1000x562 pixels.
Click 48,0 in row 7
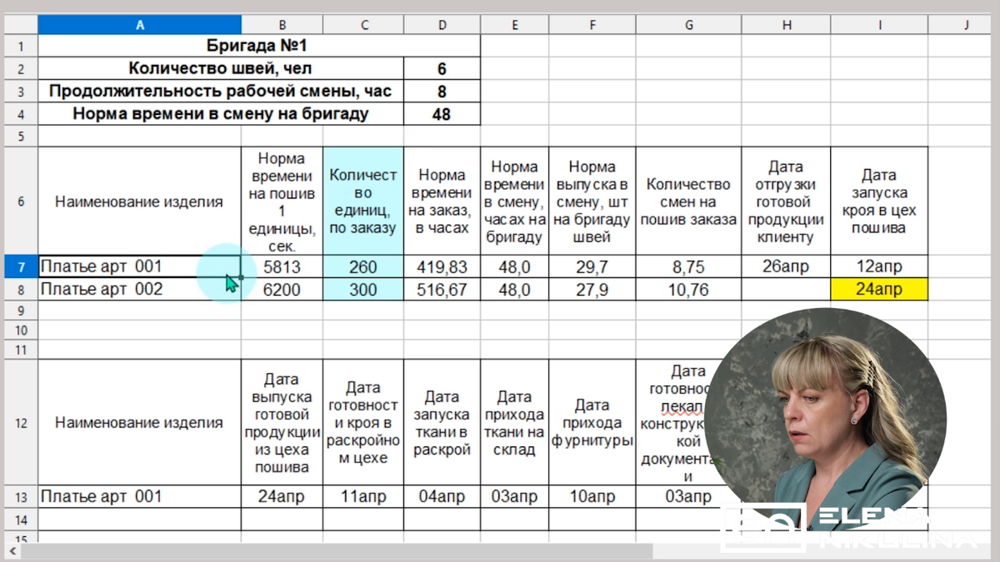pyautogui.click(x=515, y=267)
